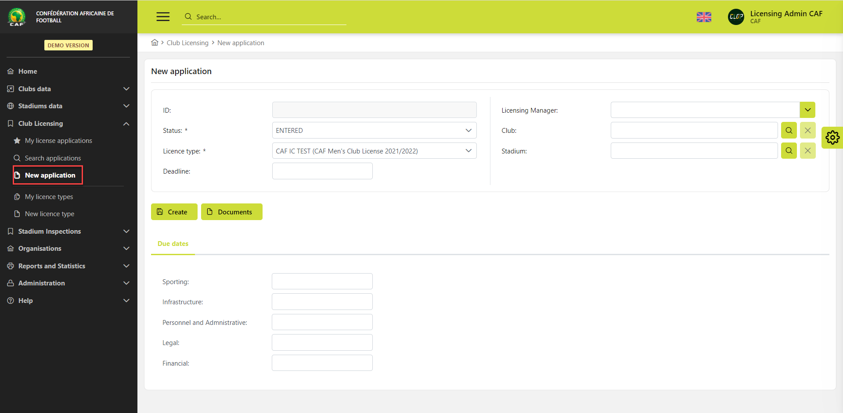Click the home breadcrumb icon
Viewport: 843px width, 413px height.
pos(155,43)
